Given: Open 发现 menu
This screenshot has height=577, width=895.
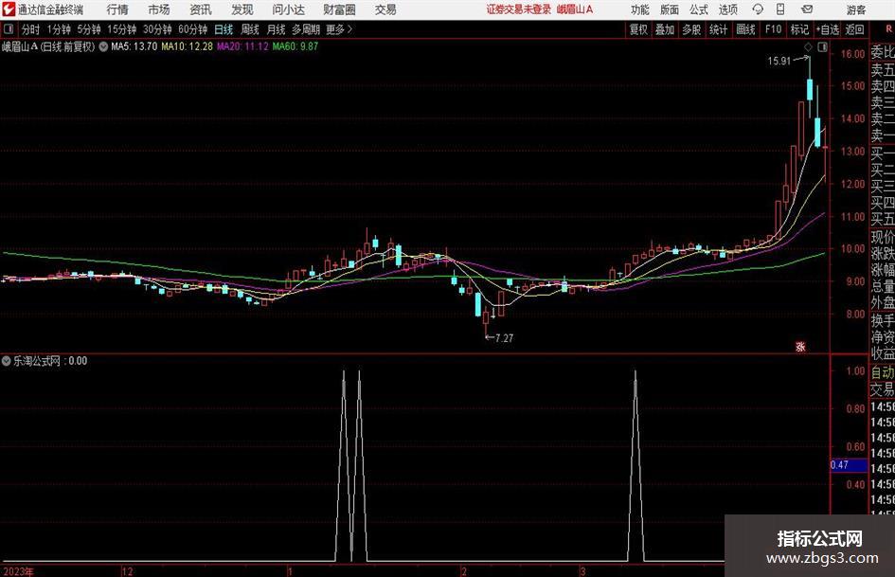Looking at the screenshot, I should pos(242,9).
